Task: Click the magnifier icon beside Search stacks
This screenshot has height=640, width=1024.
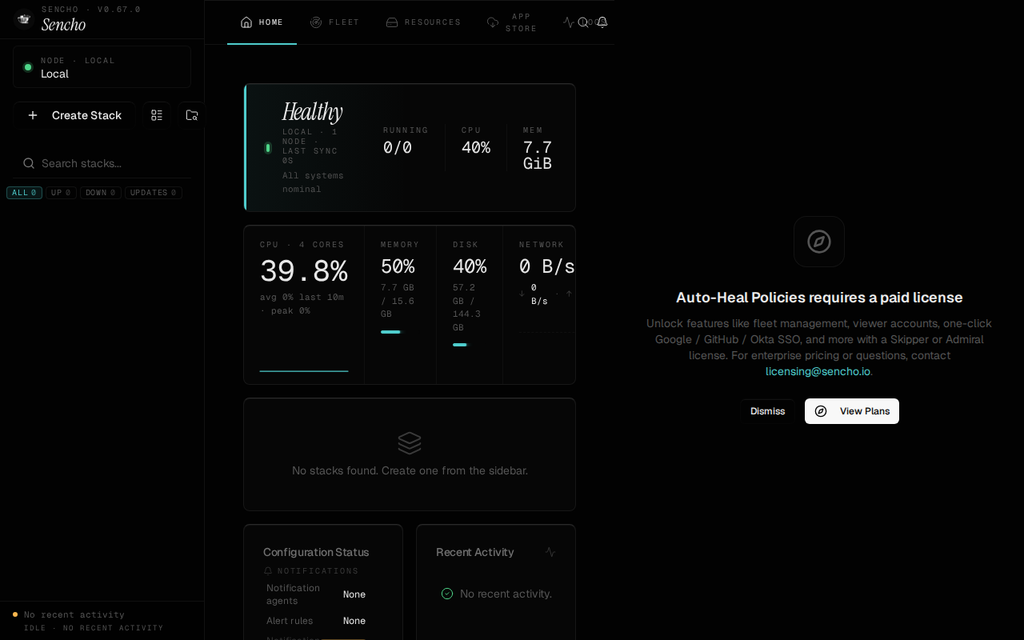Action: click(x=29, y=163)
